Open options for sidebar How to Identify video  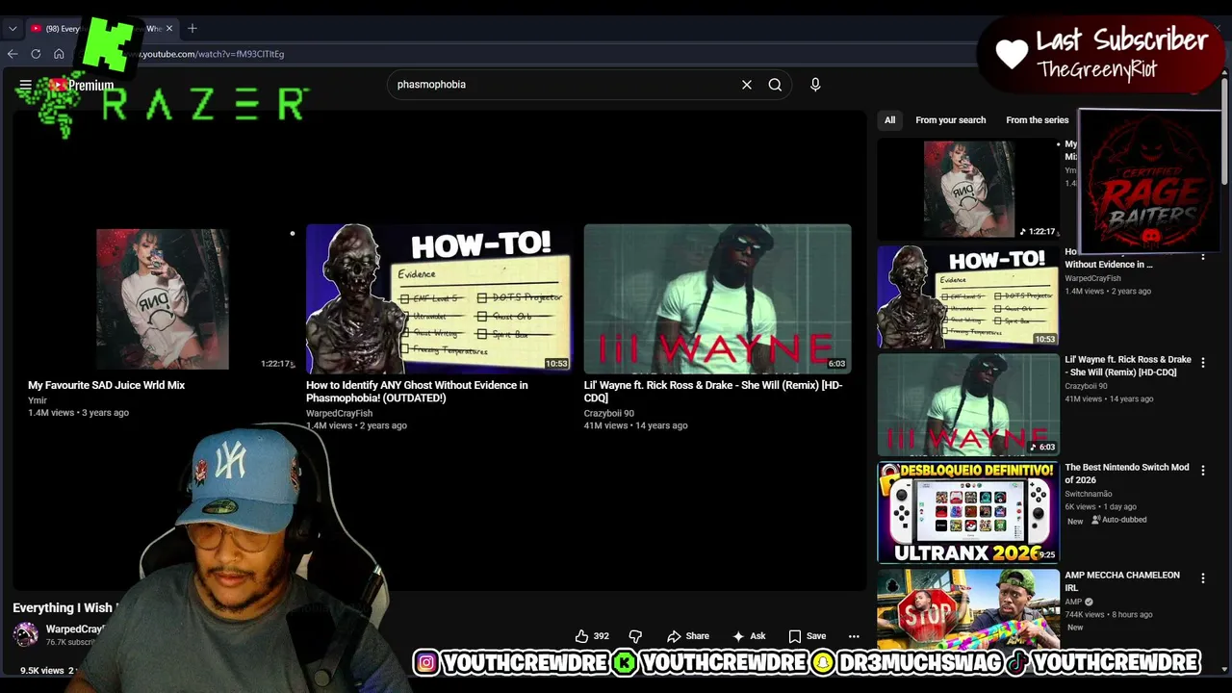[x=1202, y=255]
